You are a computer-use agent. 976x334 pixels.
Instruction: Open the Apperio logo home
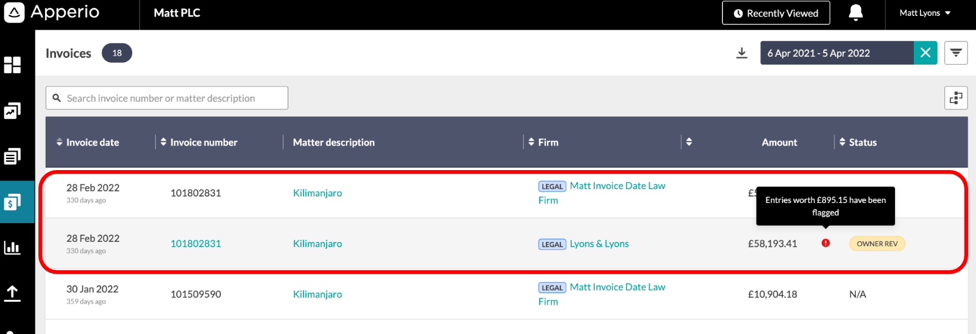52,12
